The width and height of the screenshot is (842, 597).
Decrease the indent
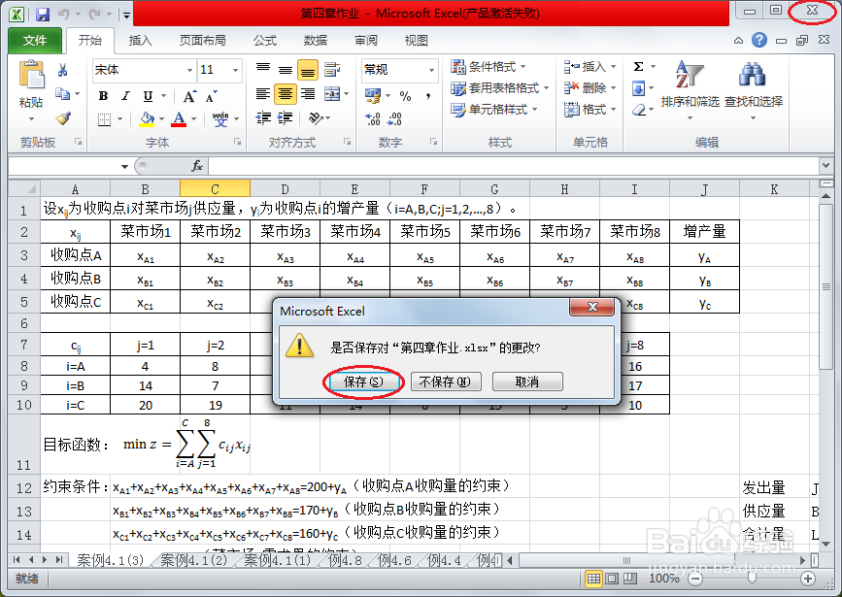click(x=263, y=118)
